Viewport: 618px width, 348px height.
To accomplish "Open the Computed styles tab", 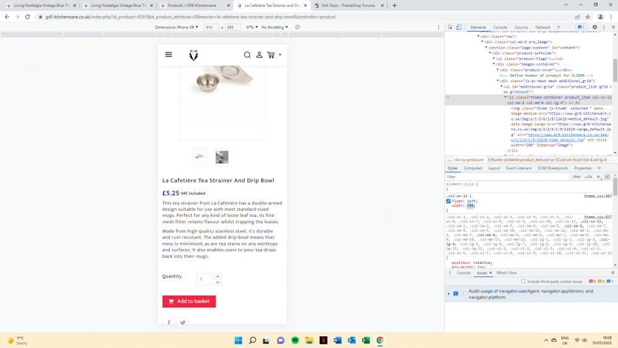I will point(473,168).
